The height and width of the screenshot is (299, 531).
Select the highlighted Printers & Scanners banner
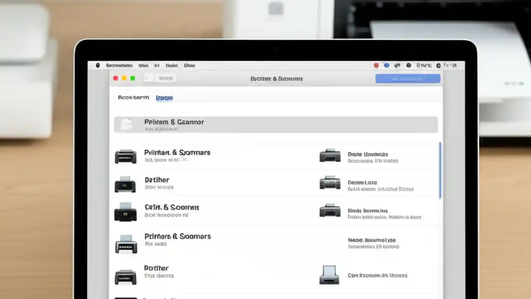(276, 125)
